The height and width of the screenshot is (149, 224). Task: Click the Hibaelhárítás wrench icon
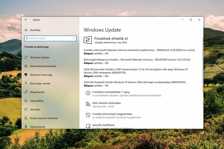pos(26,92)
